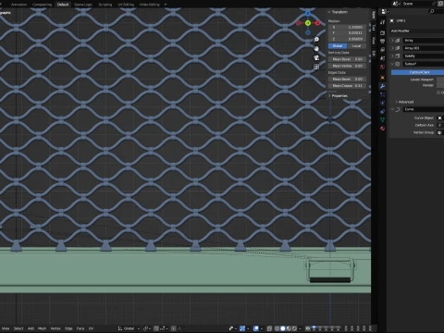The width and height of the screenshot is (444, 333).
Task: Click the Mean Crease value field
Action: pyautogui.click(x=347, y=86)
